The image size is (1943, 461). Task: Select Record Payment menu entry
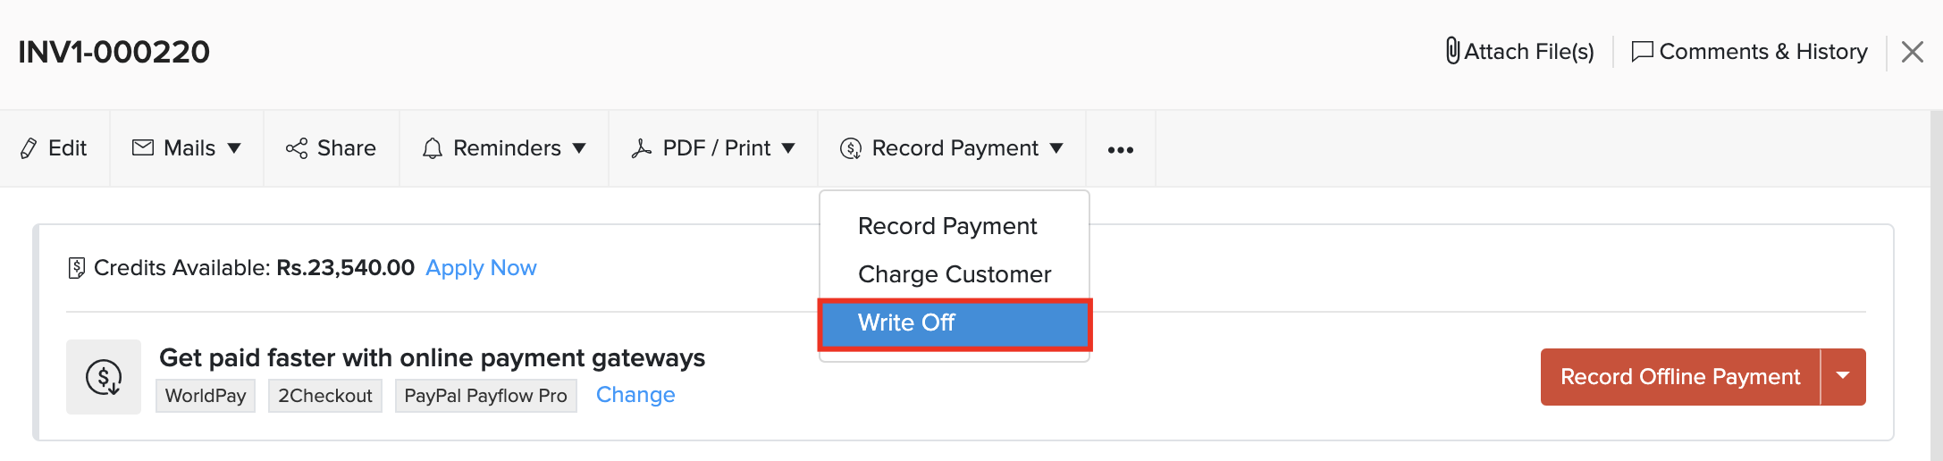[946, 226]
